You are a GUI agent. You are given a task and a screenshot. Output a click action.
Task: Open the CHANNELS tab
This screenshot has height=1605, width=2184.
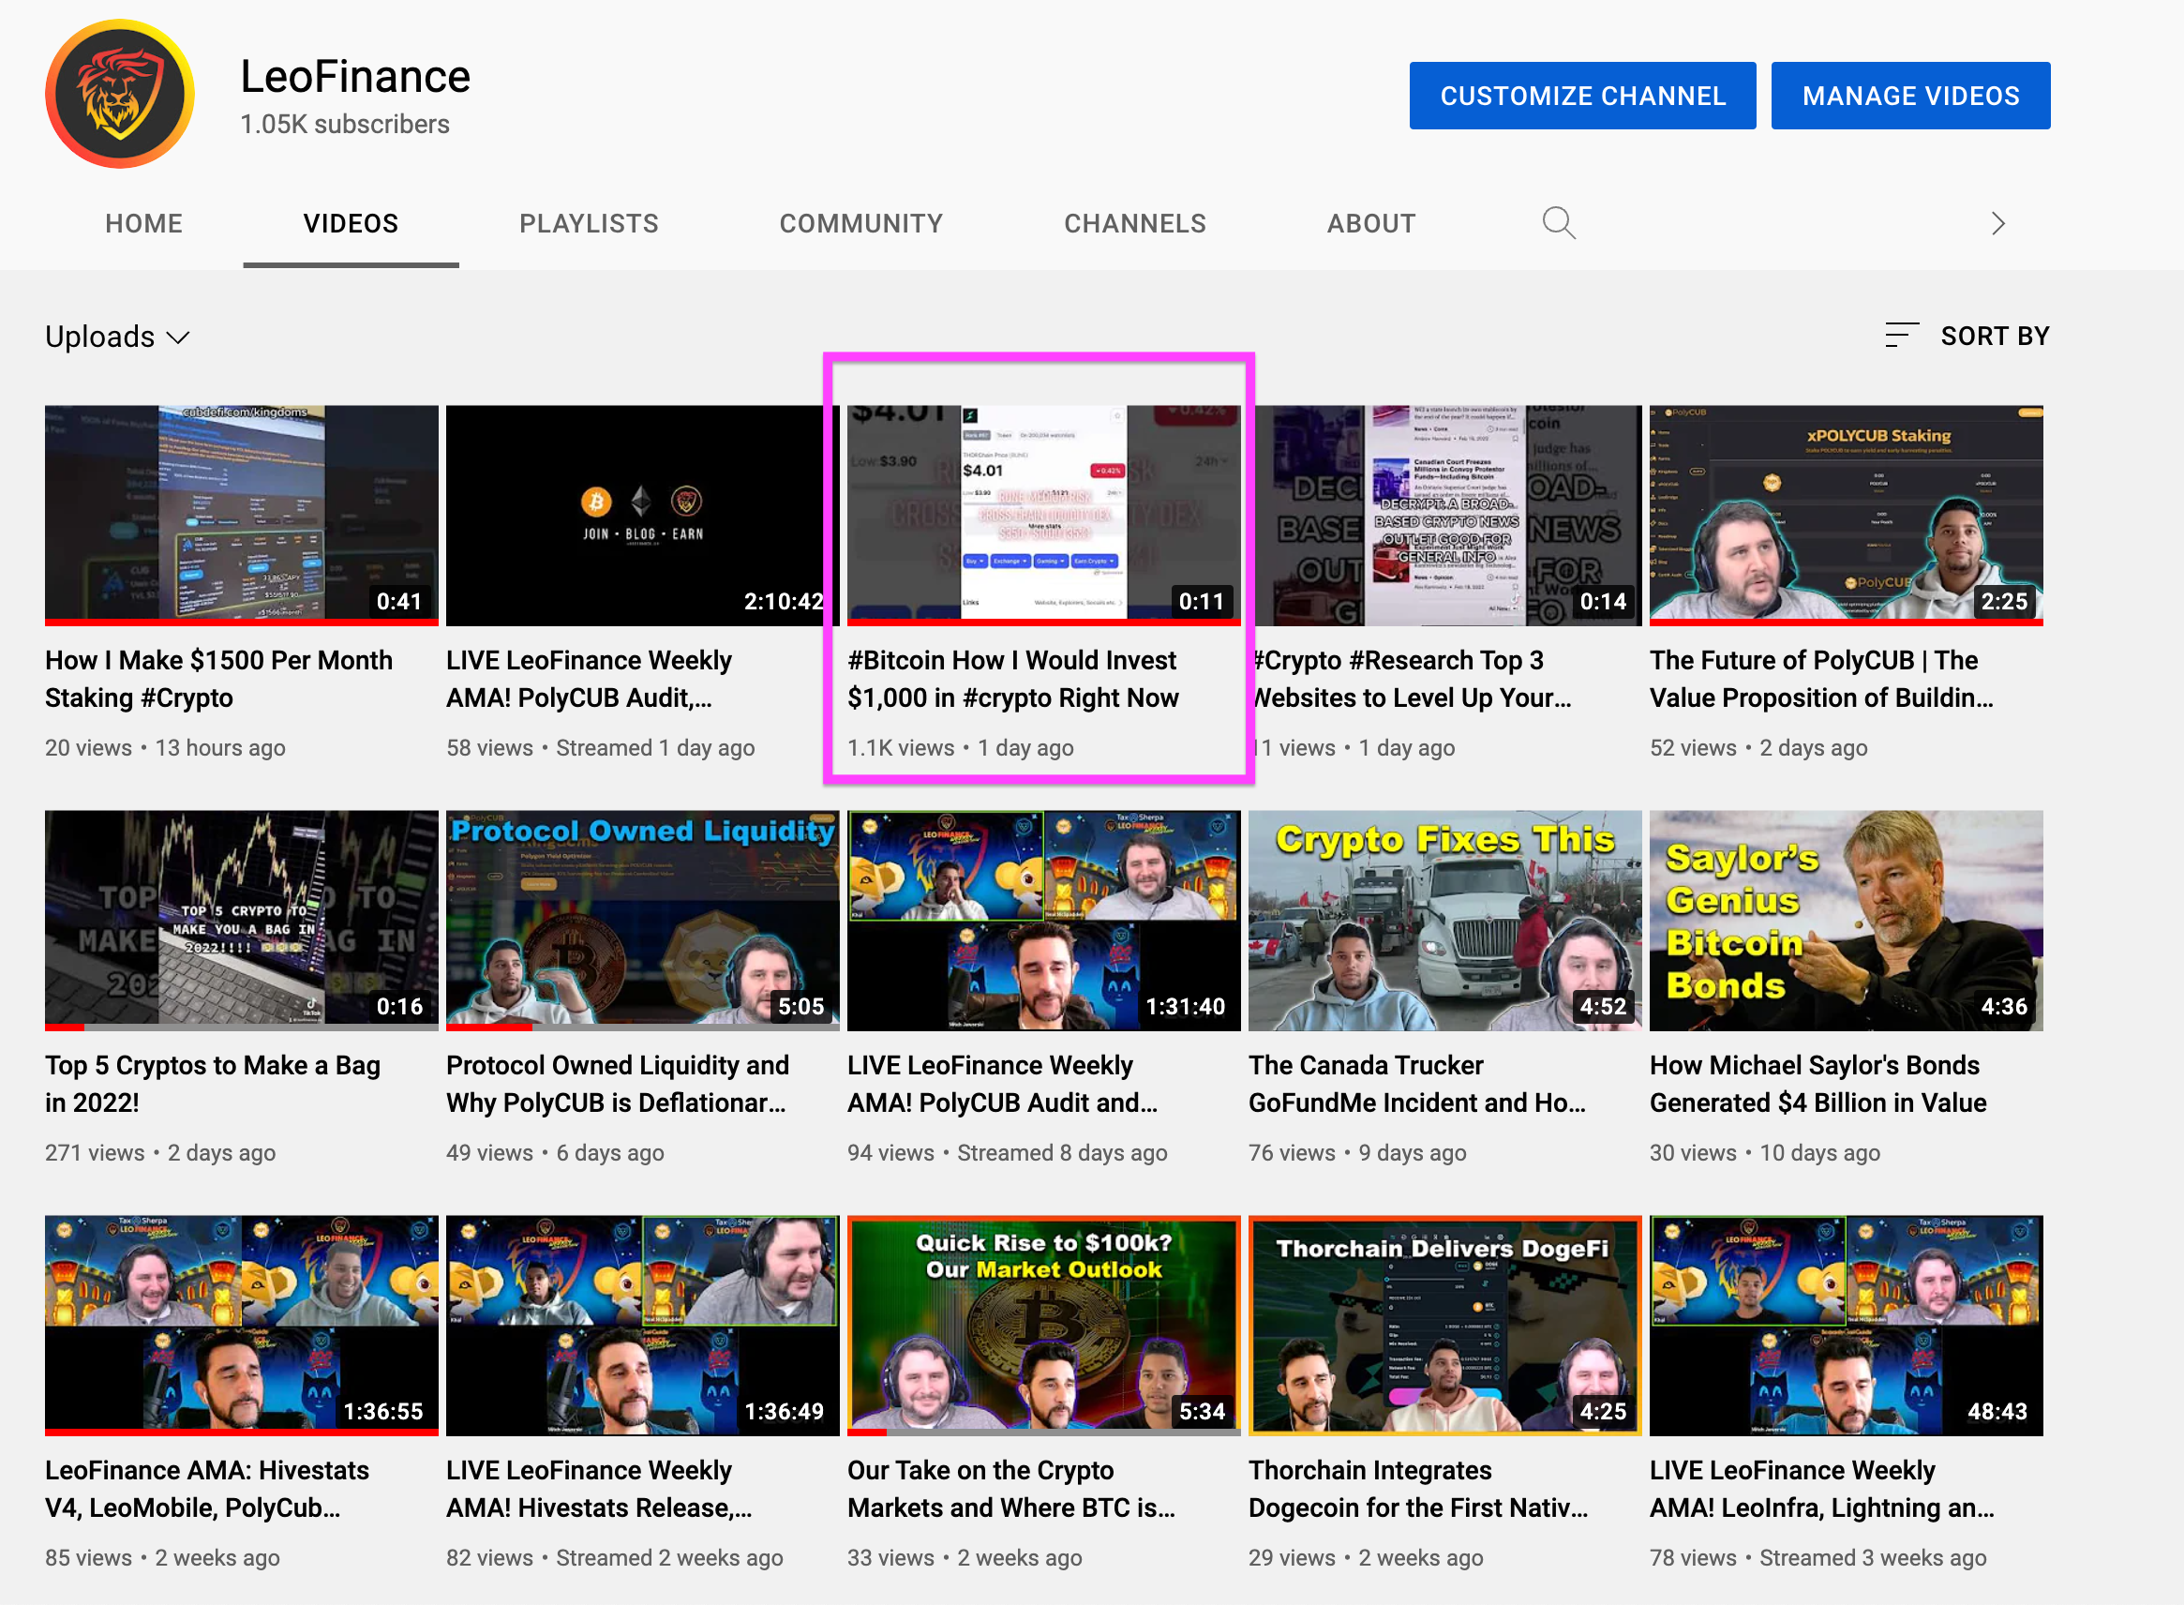1134,223
